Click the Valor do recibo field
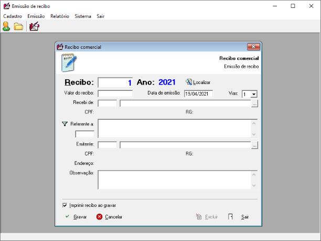This screenshot has height=241, width=321. (115, 93)
